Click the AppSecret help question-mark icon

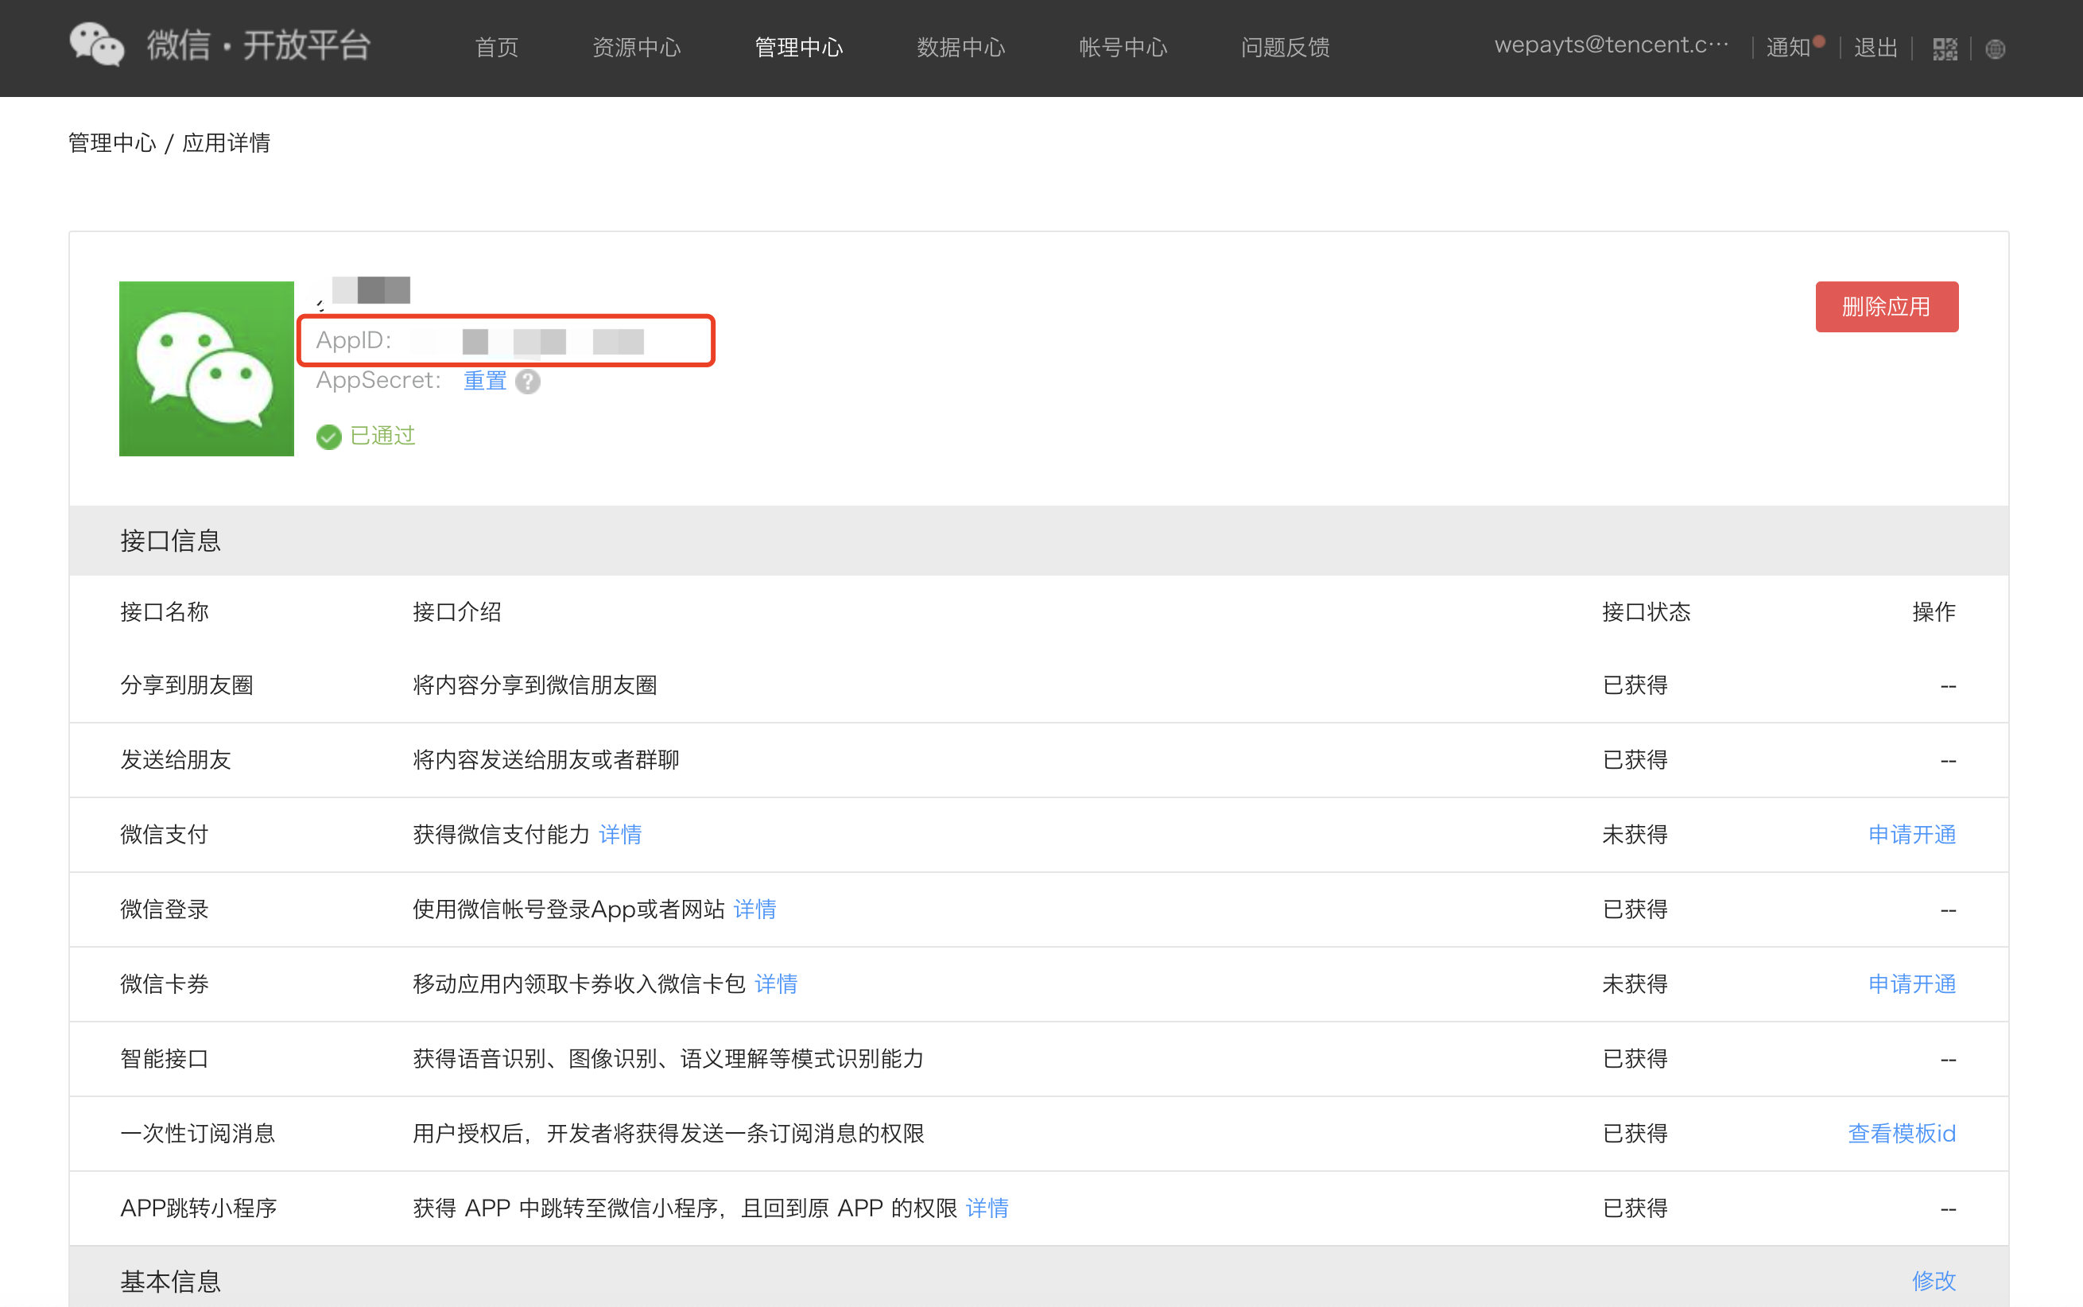(x=527, y=382)
